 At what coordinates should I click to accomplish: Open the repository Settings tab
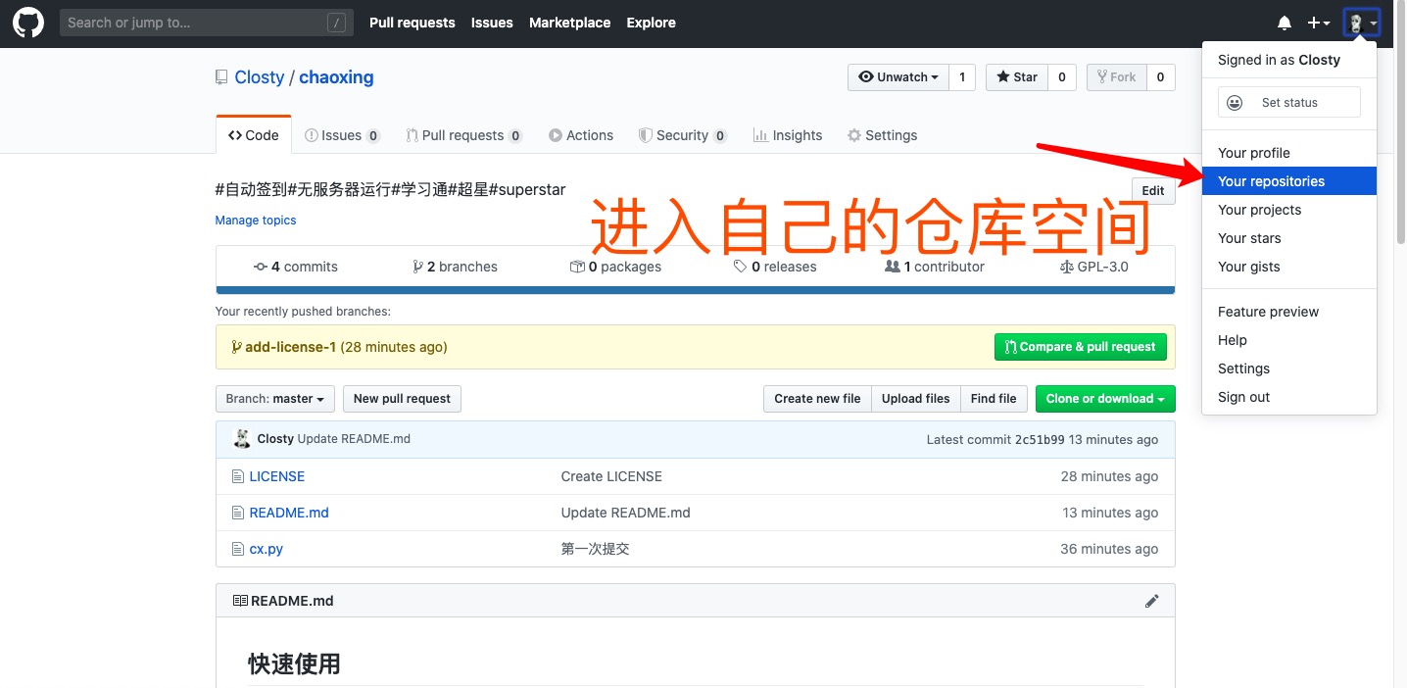tap(882, 135)
